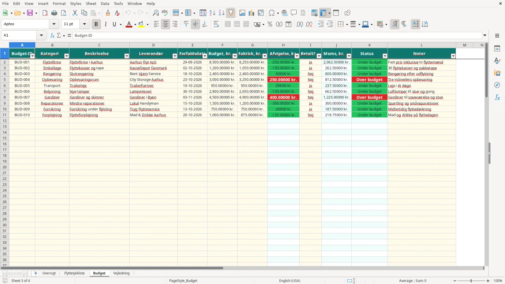505x284 pixels.
Task: Toggle italic formatting
Action: point(105,24)
